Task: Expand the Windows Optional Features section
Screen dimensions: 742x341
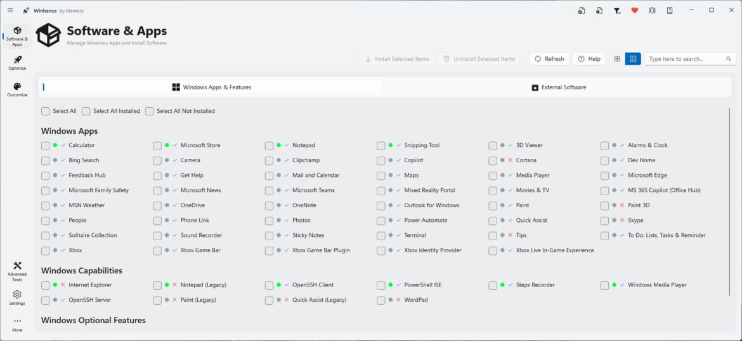Action: pyautogui.click(x=93, y=320)
